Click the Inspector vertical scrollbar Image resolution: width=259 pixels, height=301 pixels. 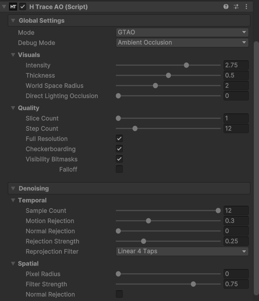[256, 163]
